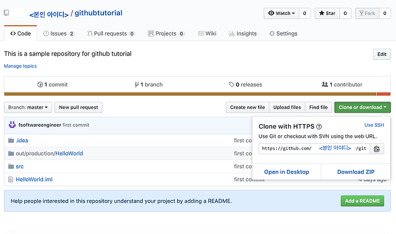View the 1 branch list
Screen dimensions: 396x234
148,85
